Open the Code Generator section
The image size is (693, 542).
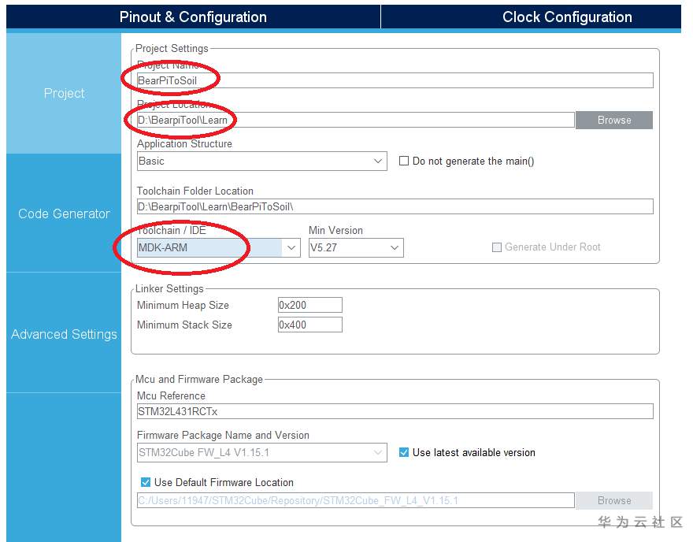click(x=64, y=213)
